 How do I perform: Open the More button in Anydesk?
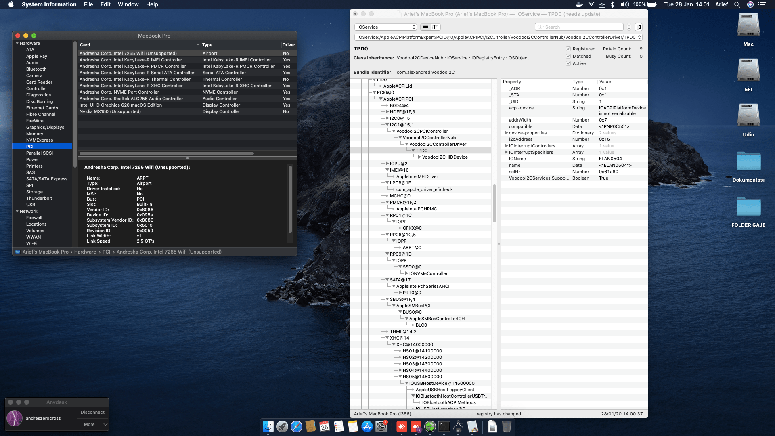pos(92,424)
